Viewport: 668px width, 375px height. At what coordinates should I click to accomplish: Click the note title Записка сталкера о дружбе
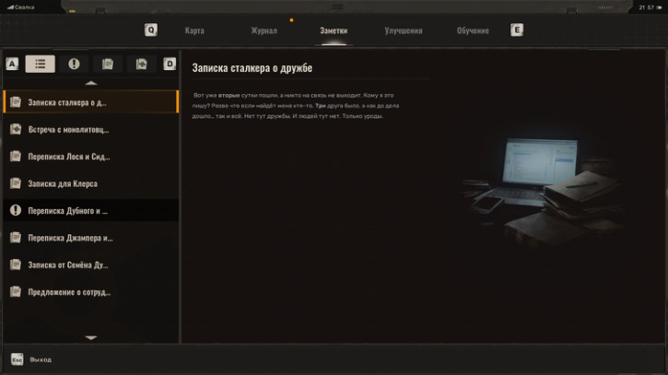[252, 68]
